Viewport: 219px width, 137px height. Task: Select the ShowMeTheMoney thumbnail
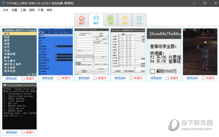tap(164, 52)
